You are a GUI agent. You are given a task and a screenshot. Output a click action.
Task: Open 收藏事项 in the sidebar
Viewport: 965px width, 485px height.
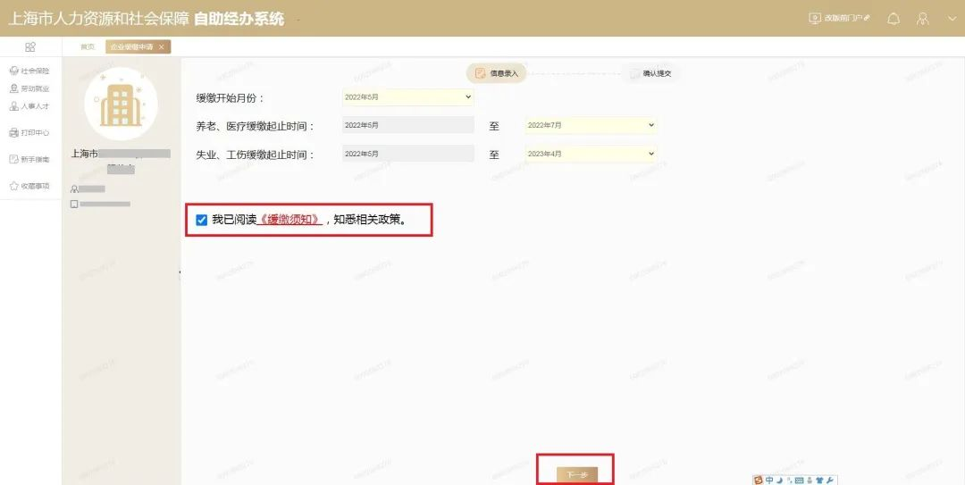(x=29, y=186)
